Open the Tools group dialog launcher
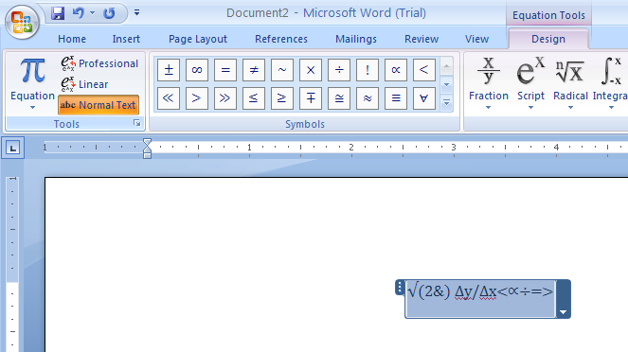 137,124
